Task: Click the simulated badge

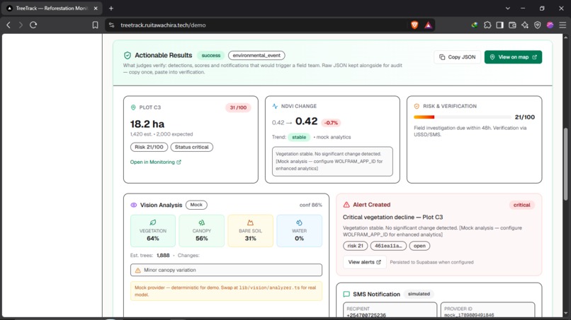Action: point(419,294)
